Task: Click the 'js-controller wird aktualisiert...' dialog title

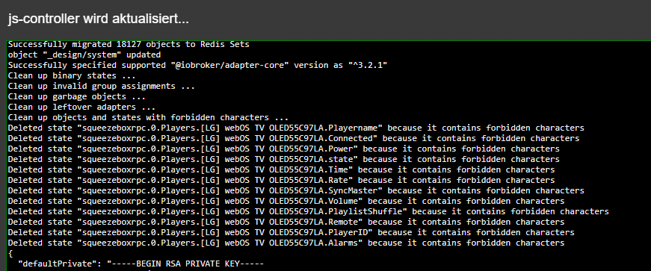Action: 98,19
